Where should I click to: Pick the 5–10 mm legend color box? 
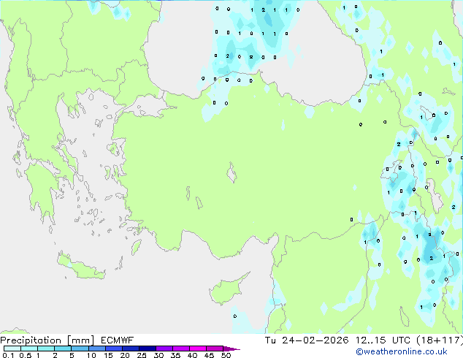[80, 349]
